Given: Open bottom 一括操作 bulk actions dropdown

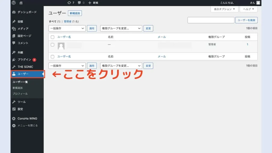Looking at the screenshot, I should (x=67, y=66).
